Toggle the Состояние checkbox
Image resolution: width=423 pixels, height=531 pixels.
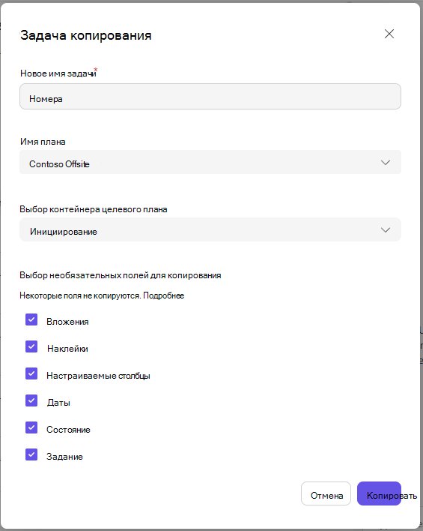(31, 427)
